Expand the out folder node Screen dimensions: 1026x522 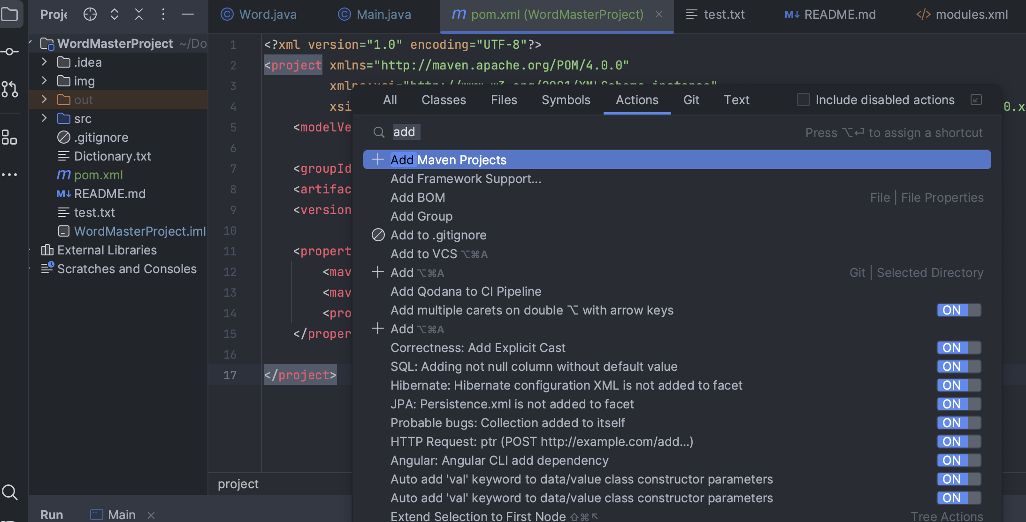(x=44, y=100)
